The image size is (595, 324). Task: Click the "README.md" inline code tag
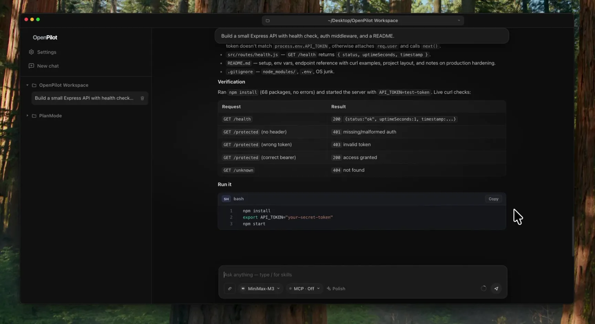[x=239, y=63]
